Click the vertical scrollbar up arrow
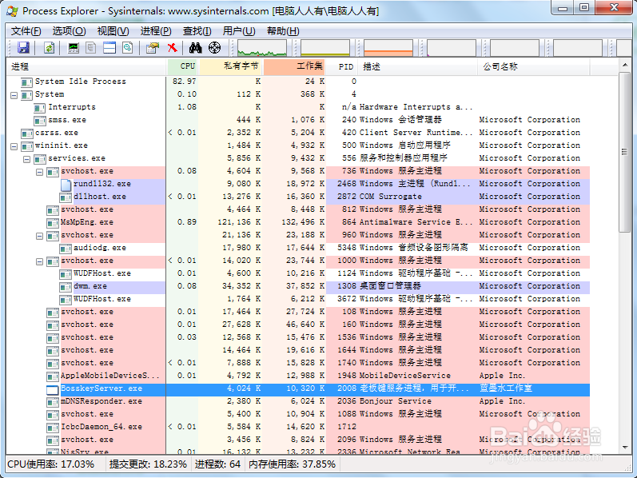Viewport: 637px width, 478px height. 624,65
